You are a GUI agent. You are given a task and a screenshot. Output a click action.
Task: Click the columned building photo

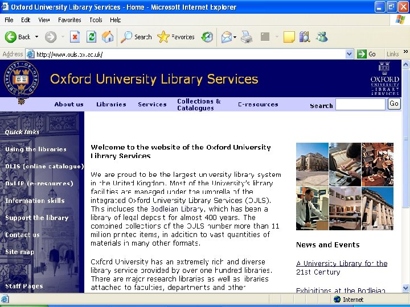[x=378, y=209]
